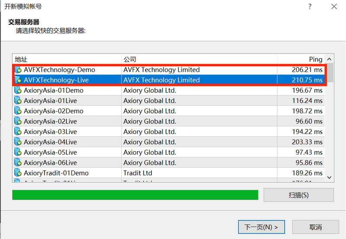
Task: Click the 189.26 ms ping value
Action: 307,173
